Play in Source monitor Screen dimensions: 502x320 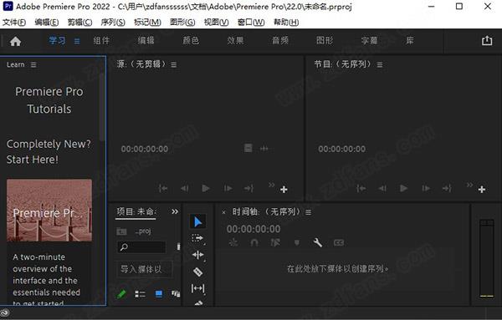206,188
